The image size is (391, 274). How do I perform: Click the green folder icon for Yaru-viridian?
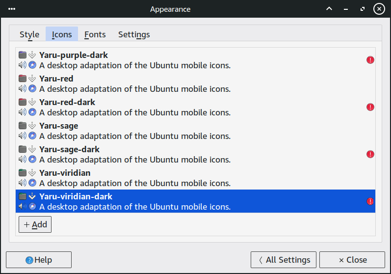pyautogui.click(x=23, y=173)
